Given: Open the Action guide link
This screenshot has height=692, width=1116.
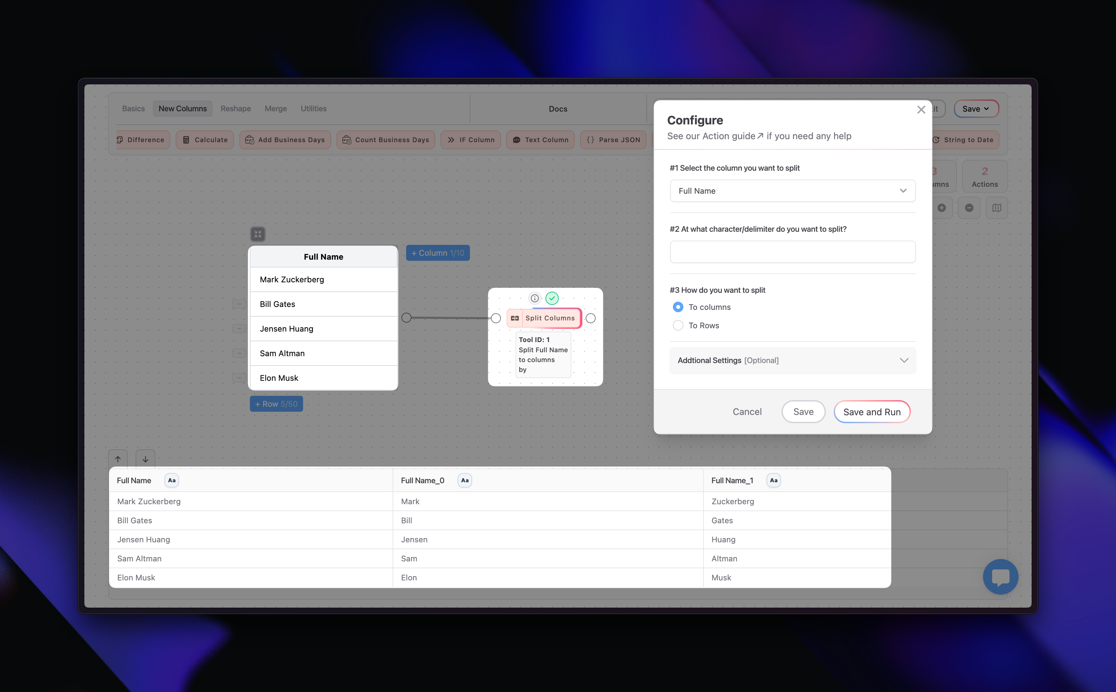Looking at the screenshot, I should [733, 136].
